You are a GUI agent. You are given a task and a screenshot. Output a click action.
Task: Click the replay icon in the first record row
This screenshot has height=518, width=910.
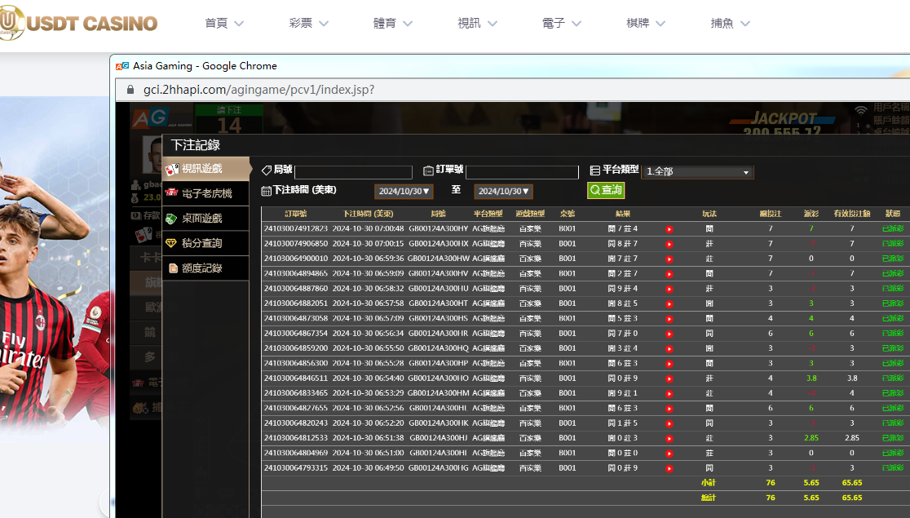669,229
